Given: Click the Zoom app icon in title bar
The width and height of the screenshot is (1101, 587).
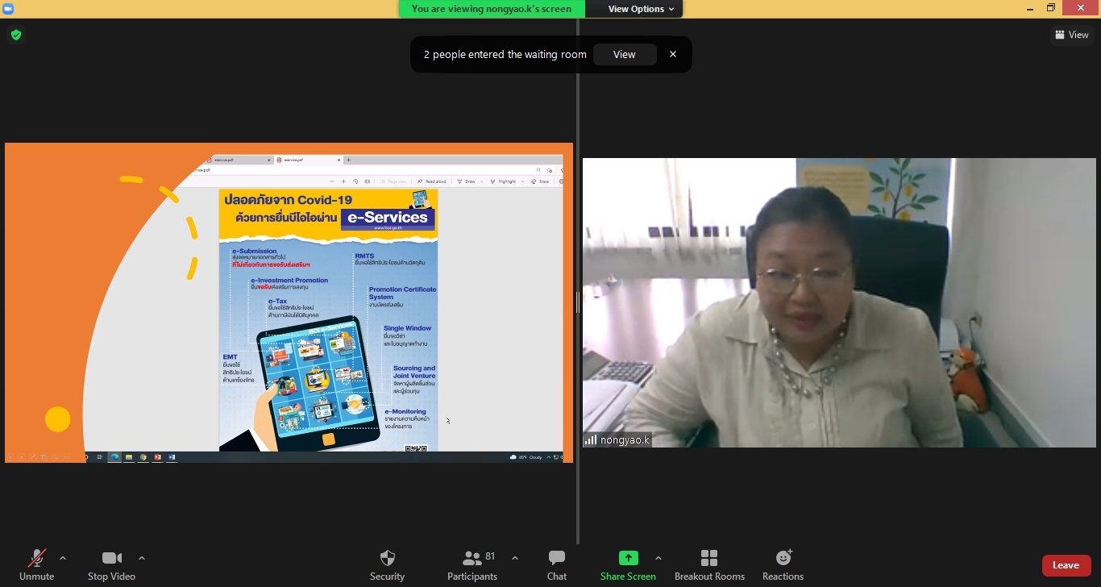Looking at the screenshot, I should 9,9.
